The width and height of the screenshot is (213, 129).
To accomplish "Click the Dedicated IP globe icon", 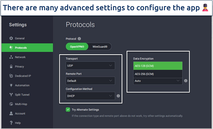I will (11, 76).
